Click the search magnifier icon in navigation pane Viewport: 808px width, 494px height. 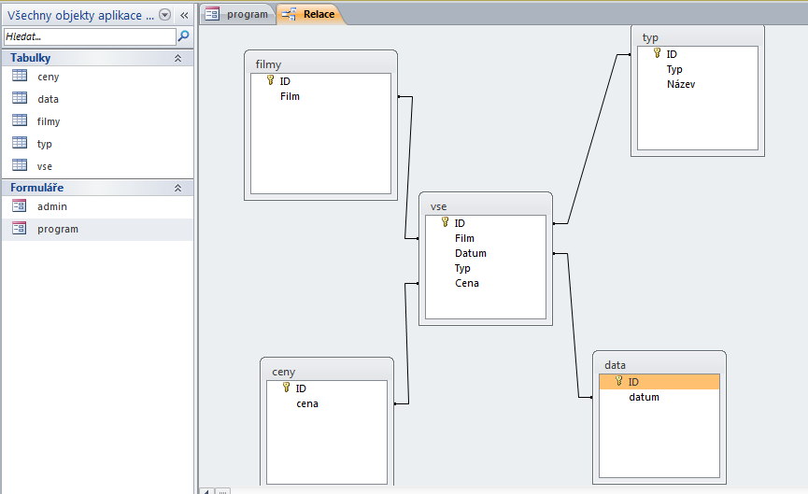click(x=184, y=36)
